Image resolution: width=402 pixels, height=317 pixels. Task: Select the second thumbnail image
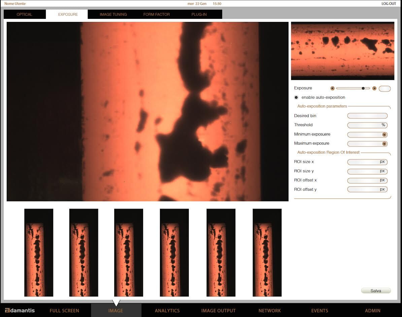(83, 252)
